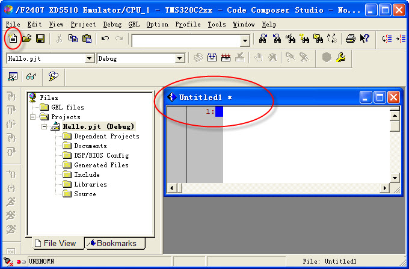
Task: Click the Open file folder icon
Action: tap(26, 39)
